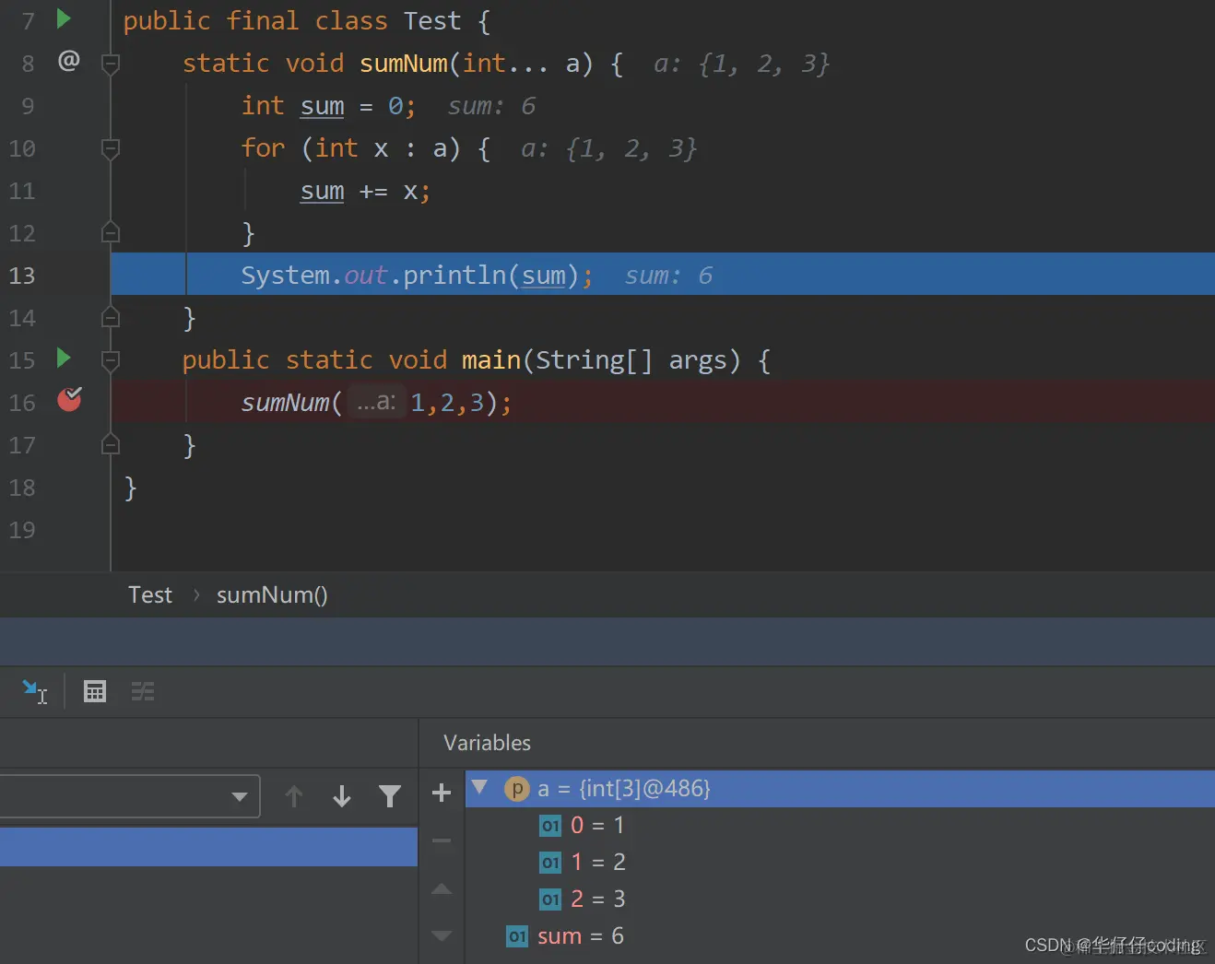Run Test class via line 7 gutter arrow
The width and height of the screenshot is (1215, 964).
pyautogui.click(x=64, y=18)
